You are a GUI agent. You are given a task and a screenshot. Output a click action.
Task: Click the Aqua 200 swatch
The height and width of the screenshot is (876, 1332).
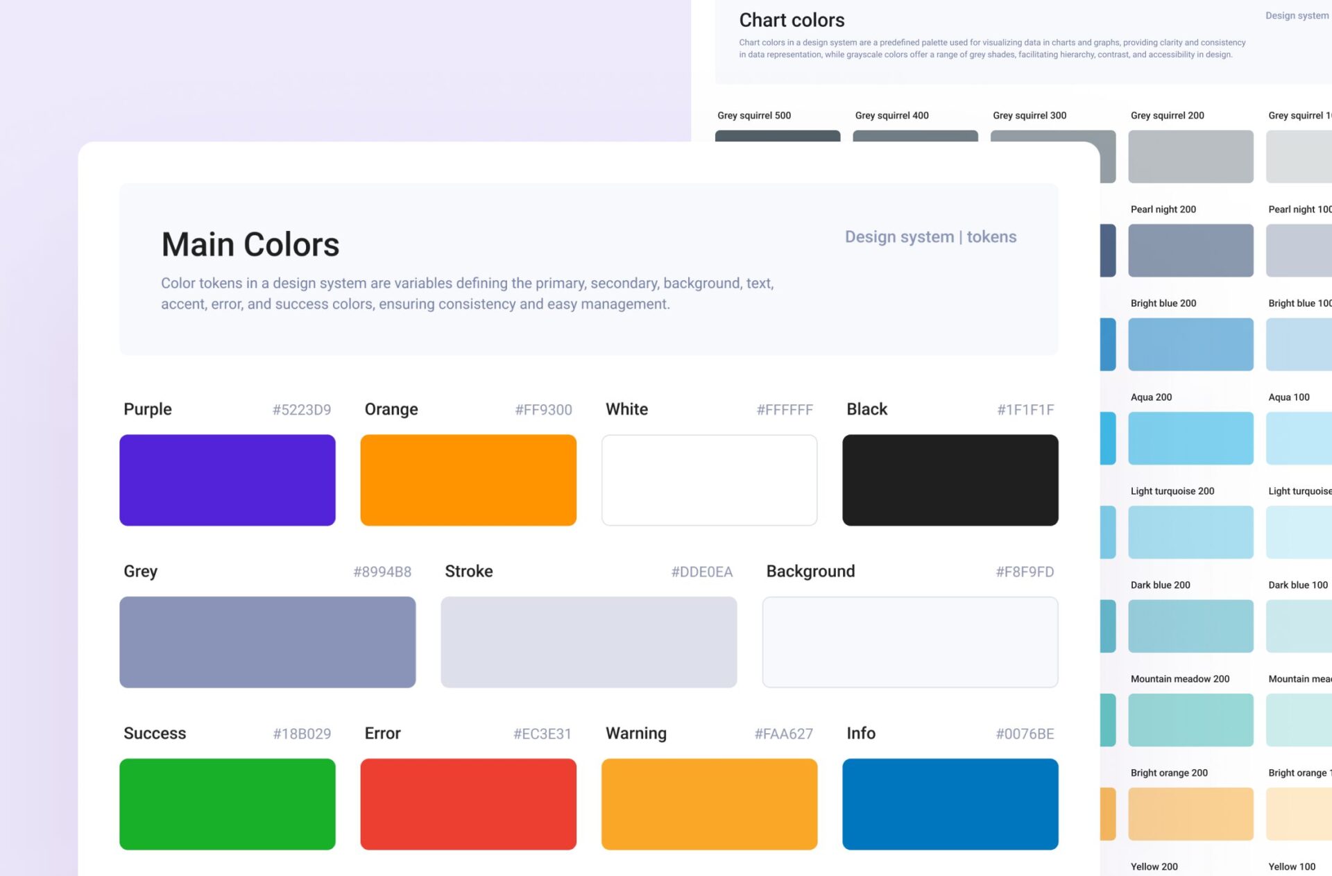1190,438
